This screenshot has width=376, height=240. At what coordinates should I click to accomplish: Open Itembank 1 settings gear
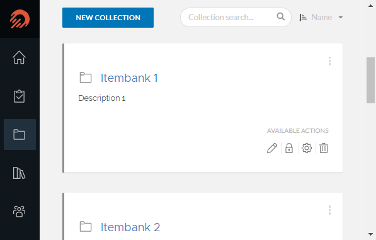tap(307, 148)
